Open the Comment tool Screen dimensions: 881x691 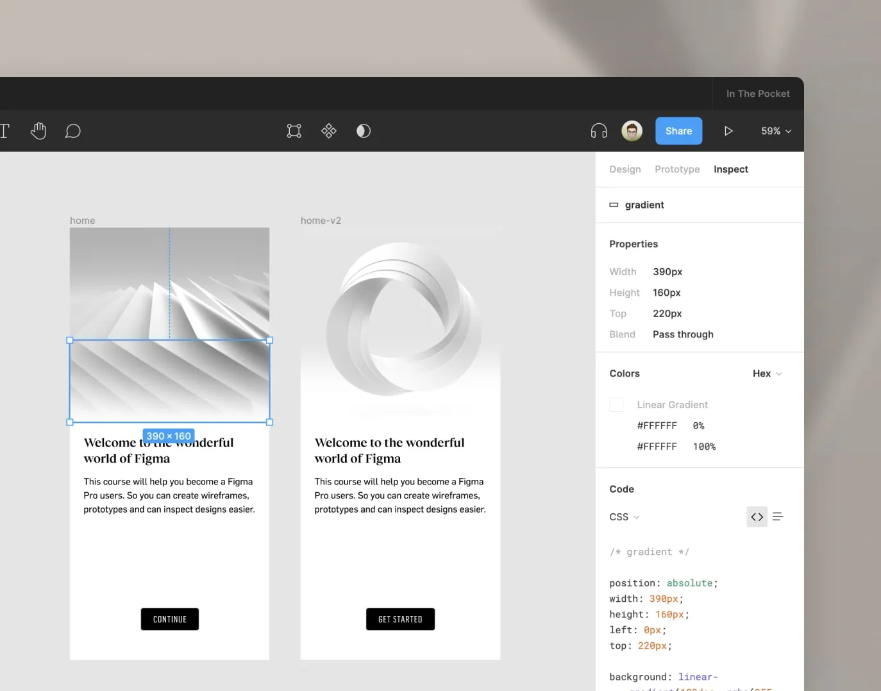coord(72,131)
